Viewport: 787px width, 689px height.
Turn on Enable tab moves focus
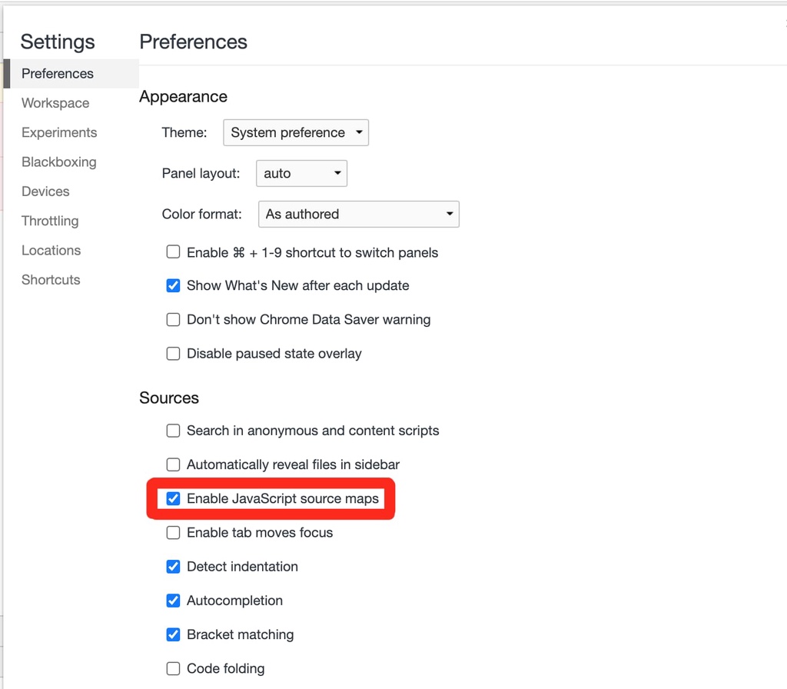173,532
